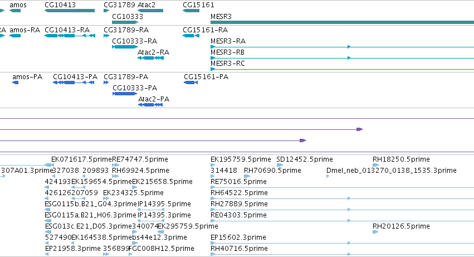The width and height of the screenshot is (474, 257).
Task: Select EST RH70690.5prime
Action: (247, 176)
